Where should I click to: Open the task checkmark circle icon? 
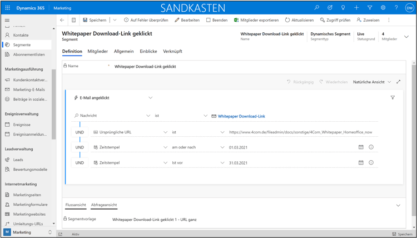[330, 8]
